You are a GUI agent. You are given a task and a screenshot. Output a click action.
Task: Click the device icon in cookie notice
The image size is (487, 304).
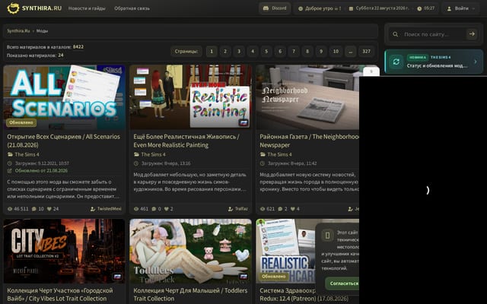(327, 236)
